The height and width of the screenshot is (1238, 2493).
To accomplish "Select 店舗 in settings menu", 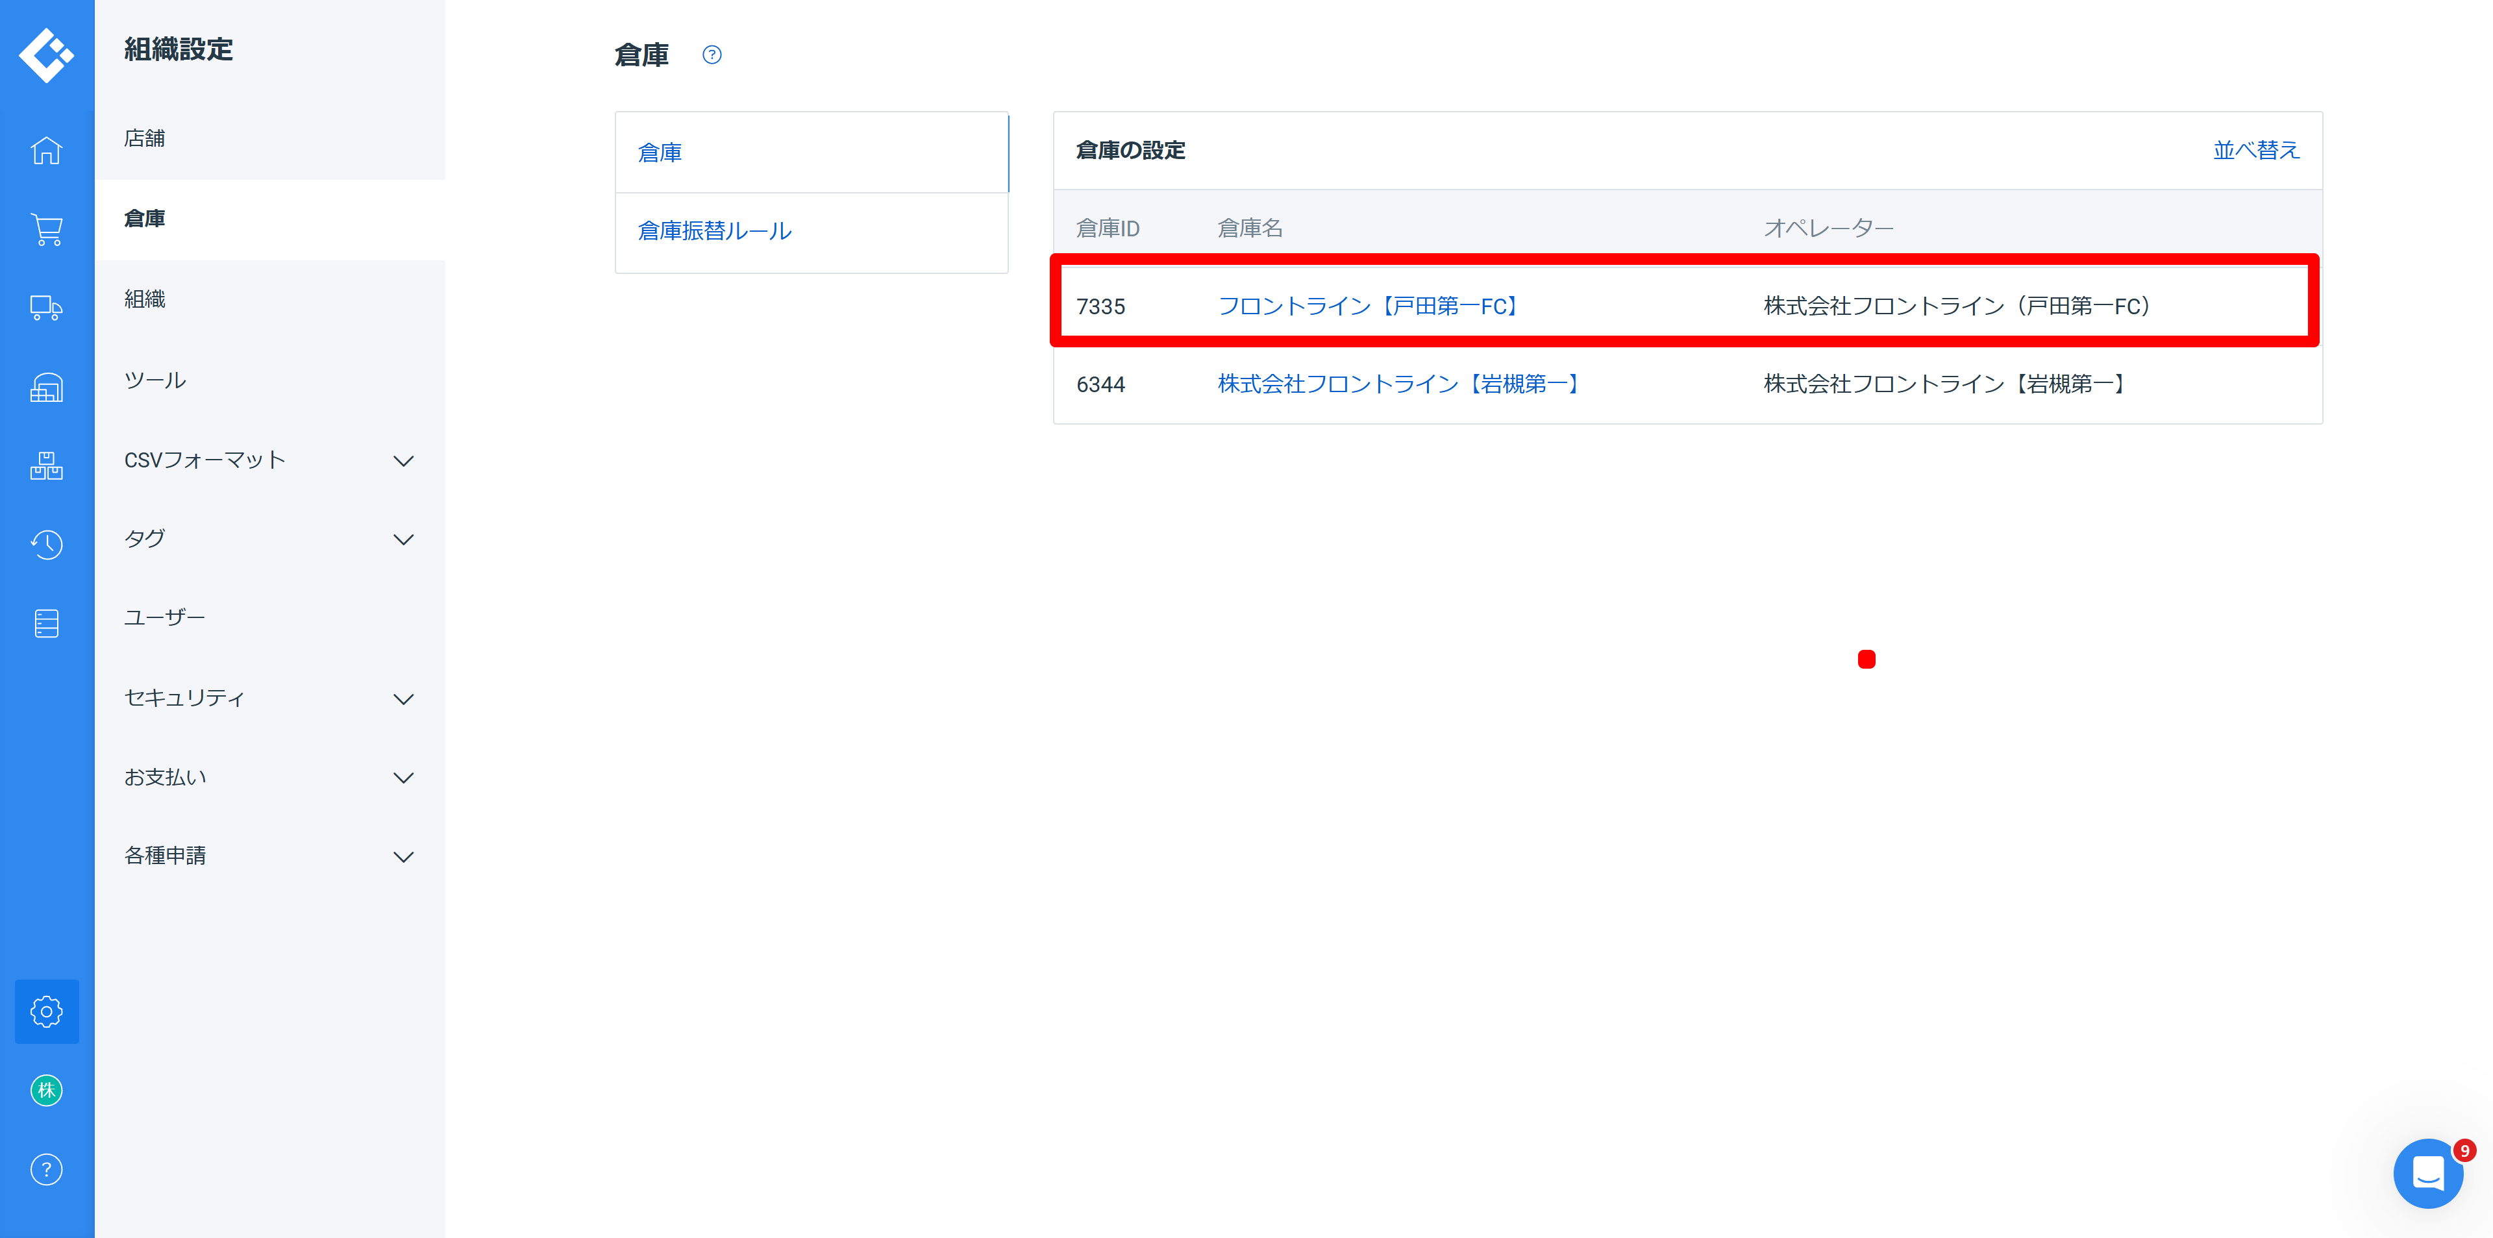I will click(x=270, y=138).
